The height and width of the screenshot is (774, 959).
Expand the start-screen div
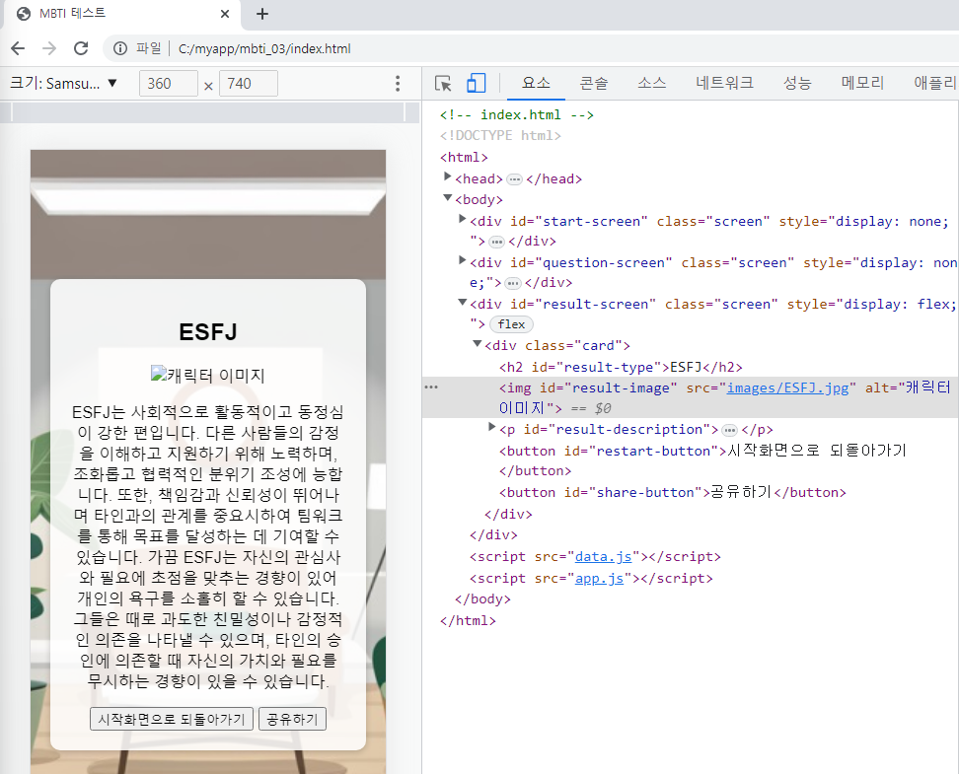click(x=463, y=219)
